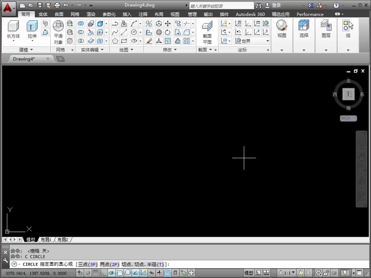
Task: Switch to the Surface (曲面) ribbon tab
Action: pyautogui.click(x=59, y=14)
